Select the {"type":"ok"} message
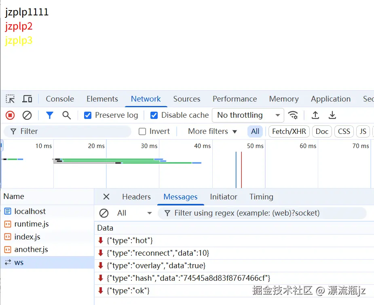The width and height of the screenshot is (374, 305). pyautogui.click(x=234, y=291)
